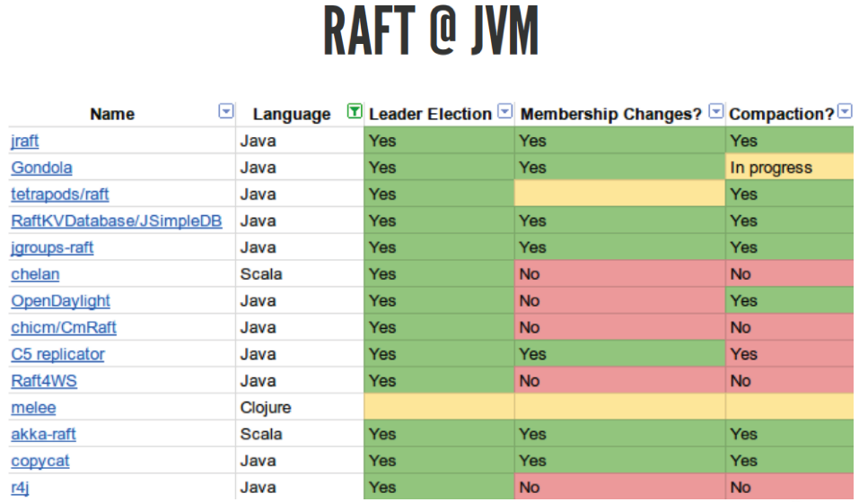Image resolution: width=859 pixels, height=502 pixels.
Task: Open the tetrapods/raft link
Action: pos(60,194)
